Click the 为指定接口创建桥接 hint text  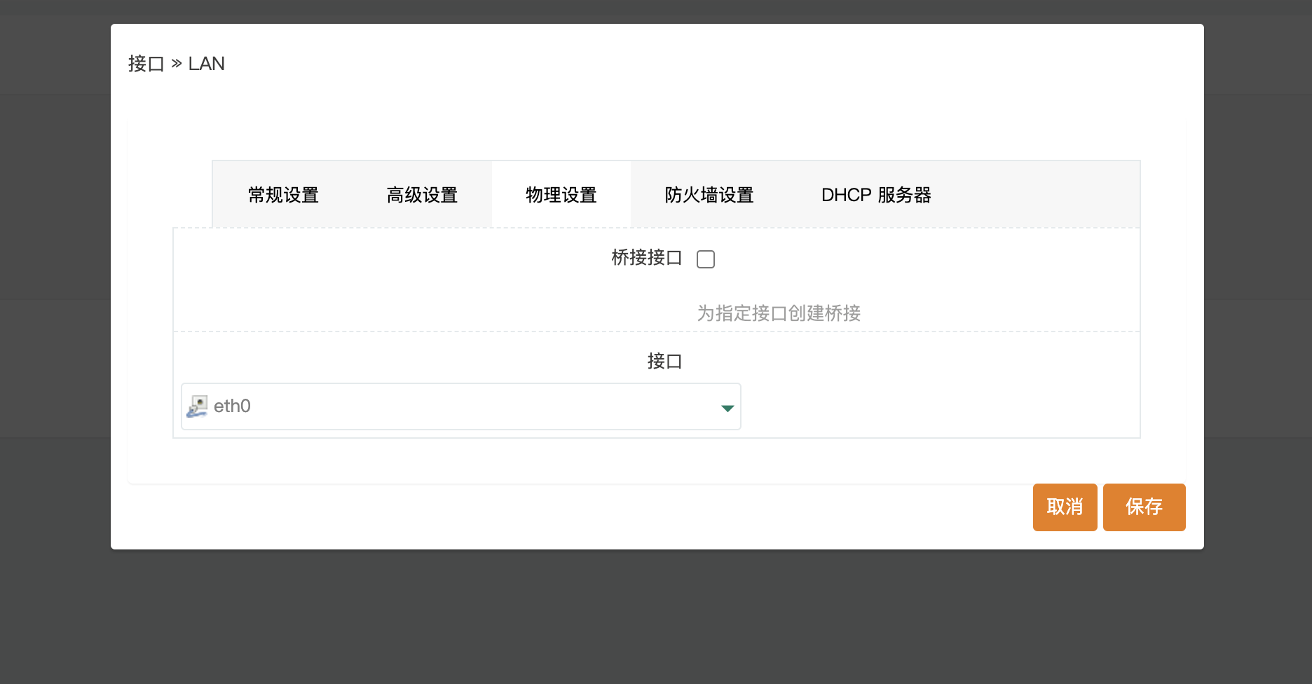[779, 313]
